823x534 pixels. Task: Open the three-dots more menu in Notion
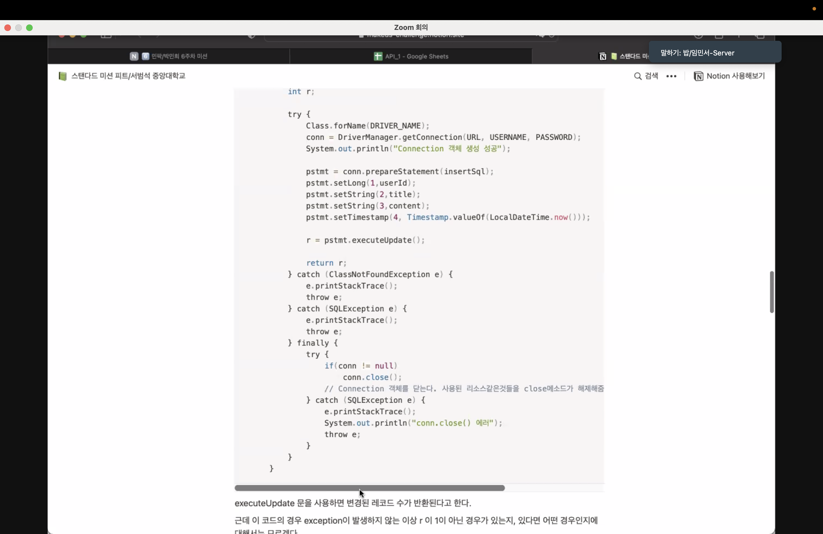click(x=671, y=76)
